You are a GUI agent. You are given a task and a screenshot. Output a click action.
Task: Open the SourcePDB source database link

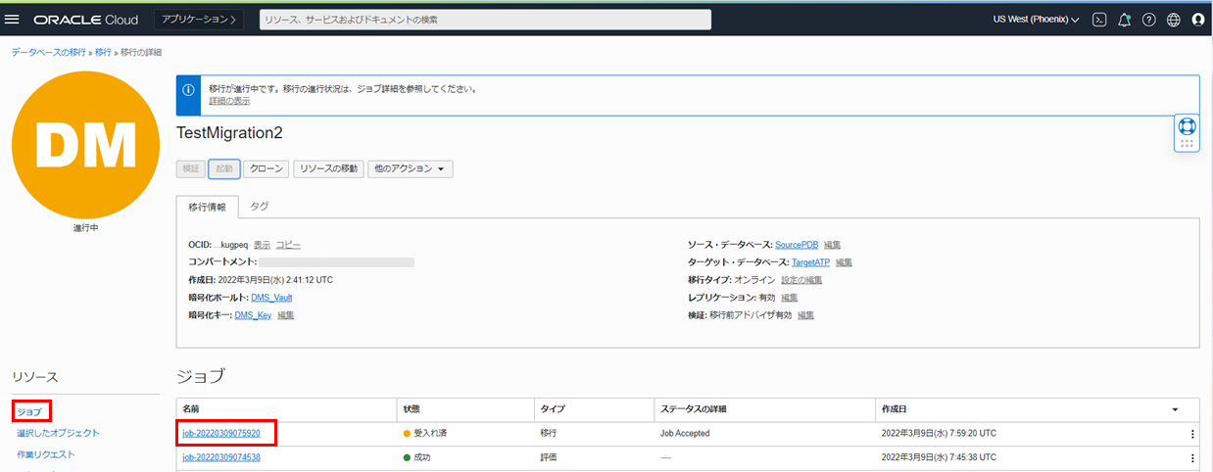point(796,244)
